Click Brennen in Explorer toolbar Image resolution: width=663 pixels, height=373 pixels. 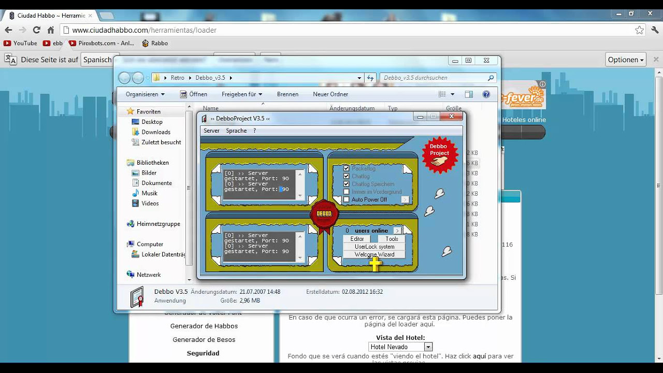(287, 94)
